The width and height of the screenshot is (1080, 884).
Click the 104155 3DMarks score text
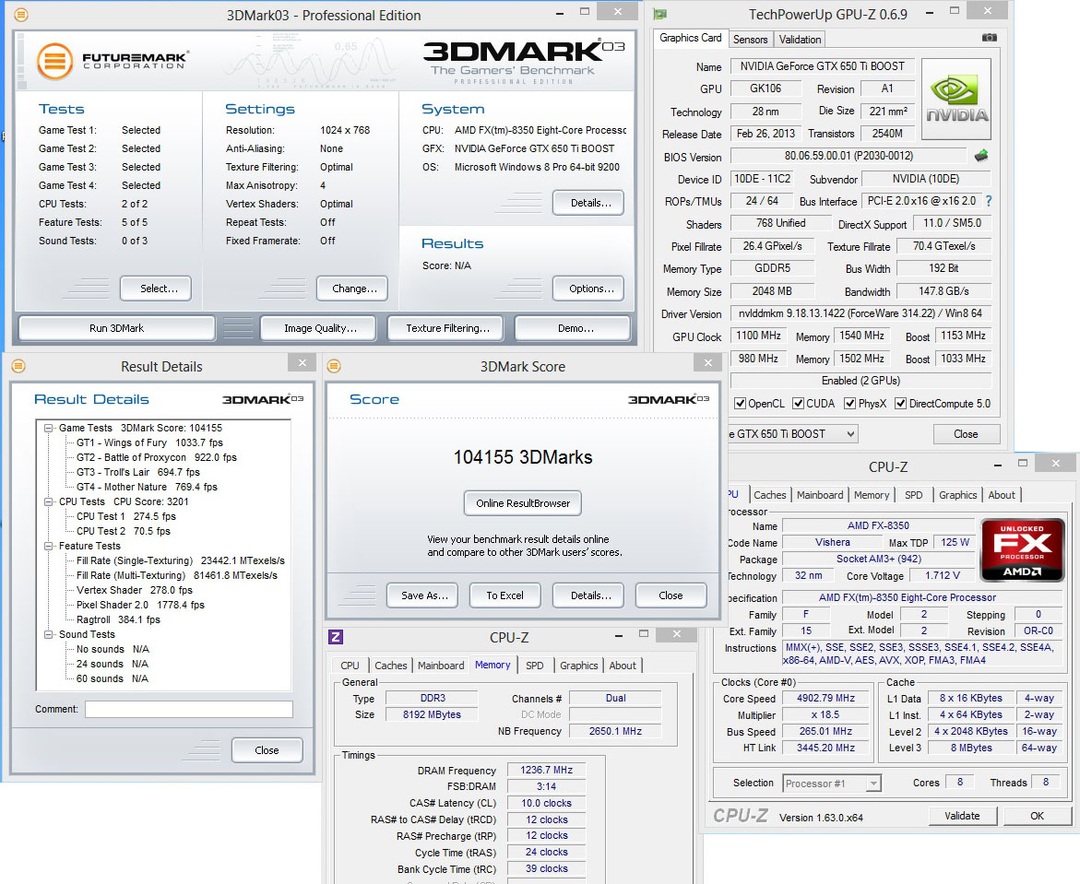523,457
